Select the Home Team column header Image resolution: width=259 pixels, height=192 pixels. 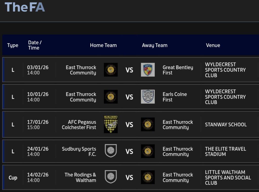[103, 45]
